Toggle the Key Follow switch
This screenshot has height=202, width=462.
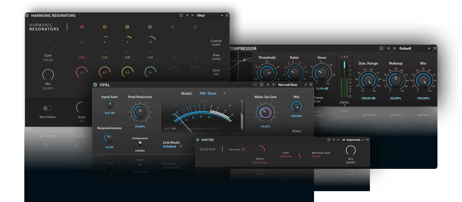click(47, 108)
